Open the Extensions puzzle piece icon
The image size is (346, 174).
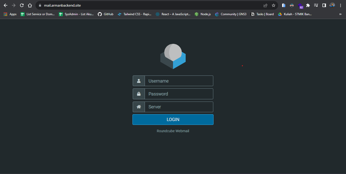(308, 5)
